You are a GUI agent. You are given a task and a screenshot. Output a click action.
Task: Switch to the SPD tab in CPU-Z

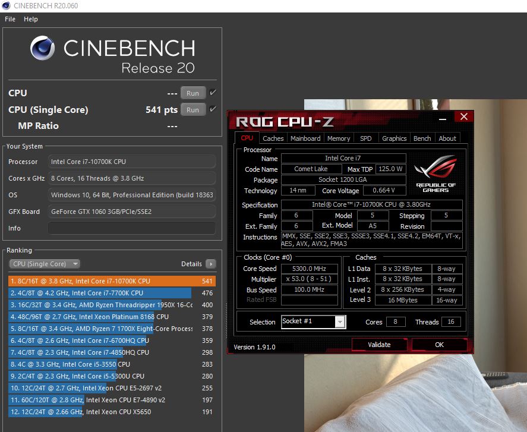pyautogui.click(x=365, y=138)
